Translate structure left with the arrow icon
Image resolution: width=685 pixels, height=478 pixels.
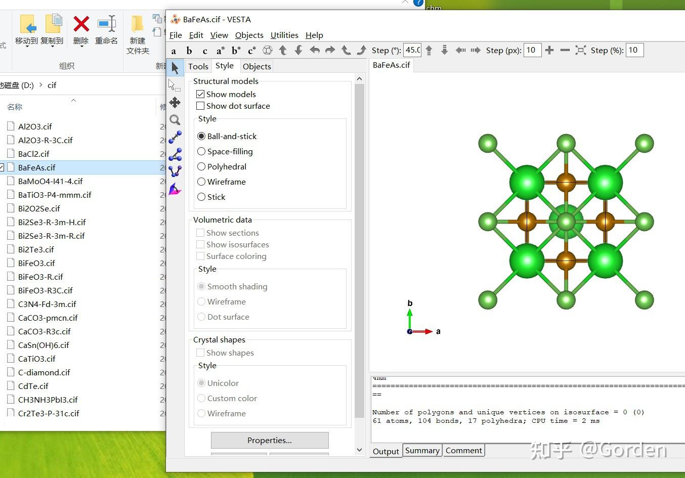point(460,50)
